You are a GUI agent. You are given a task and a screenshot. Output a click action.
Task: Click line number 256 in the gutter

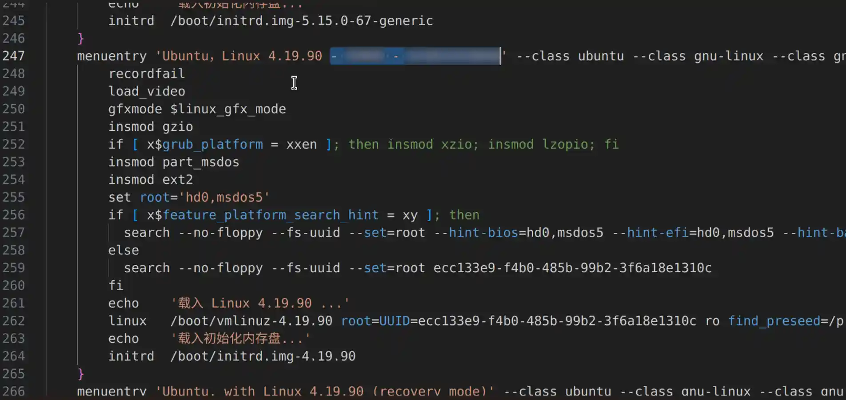point(13,215)
